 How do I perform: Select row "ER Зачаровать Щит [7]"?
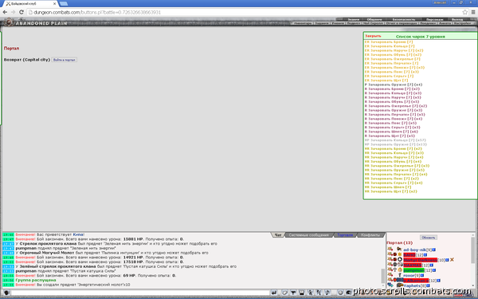click(386, 81)
